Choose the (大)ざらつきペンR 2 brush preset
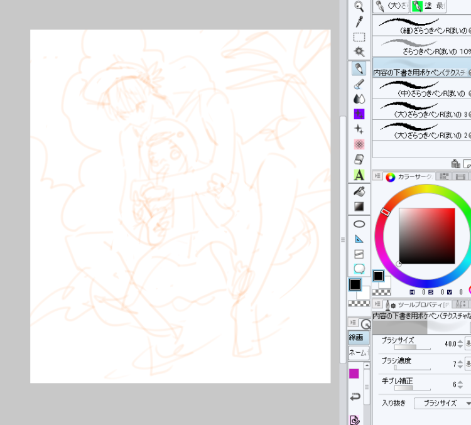 422,130
